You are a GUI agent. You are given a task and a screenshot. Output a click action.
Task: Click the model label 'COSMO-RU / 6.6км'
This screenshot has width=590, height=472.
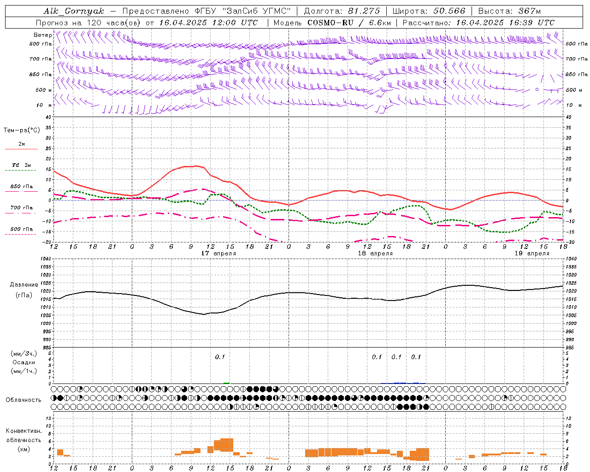(349, 23)
